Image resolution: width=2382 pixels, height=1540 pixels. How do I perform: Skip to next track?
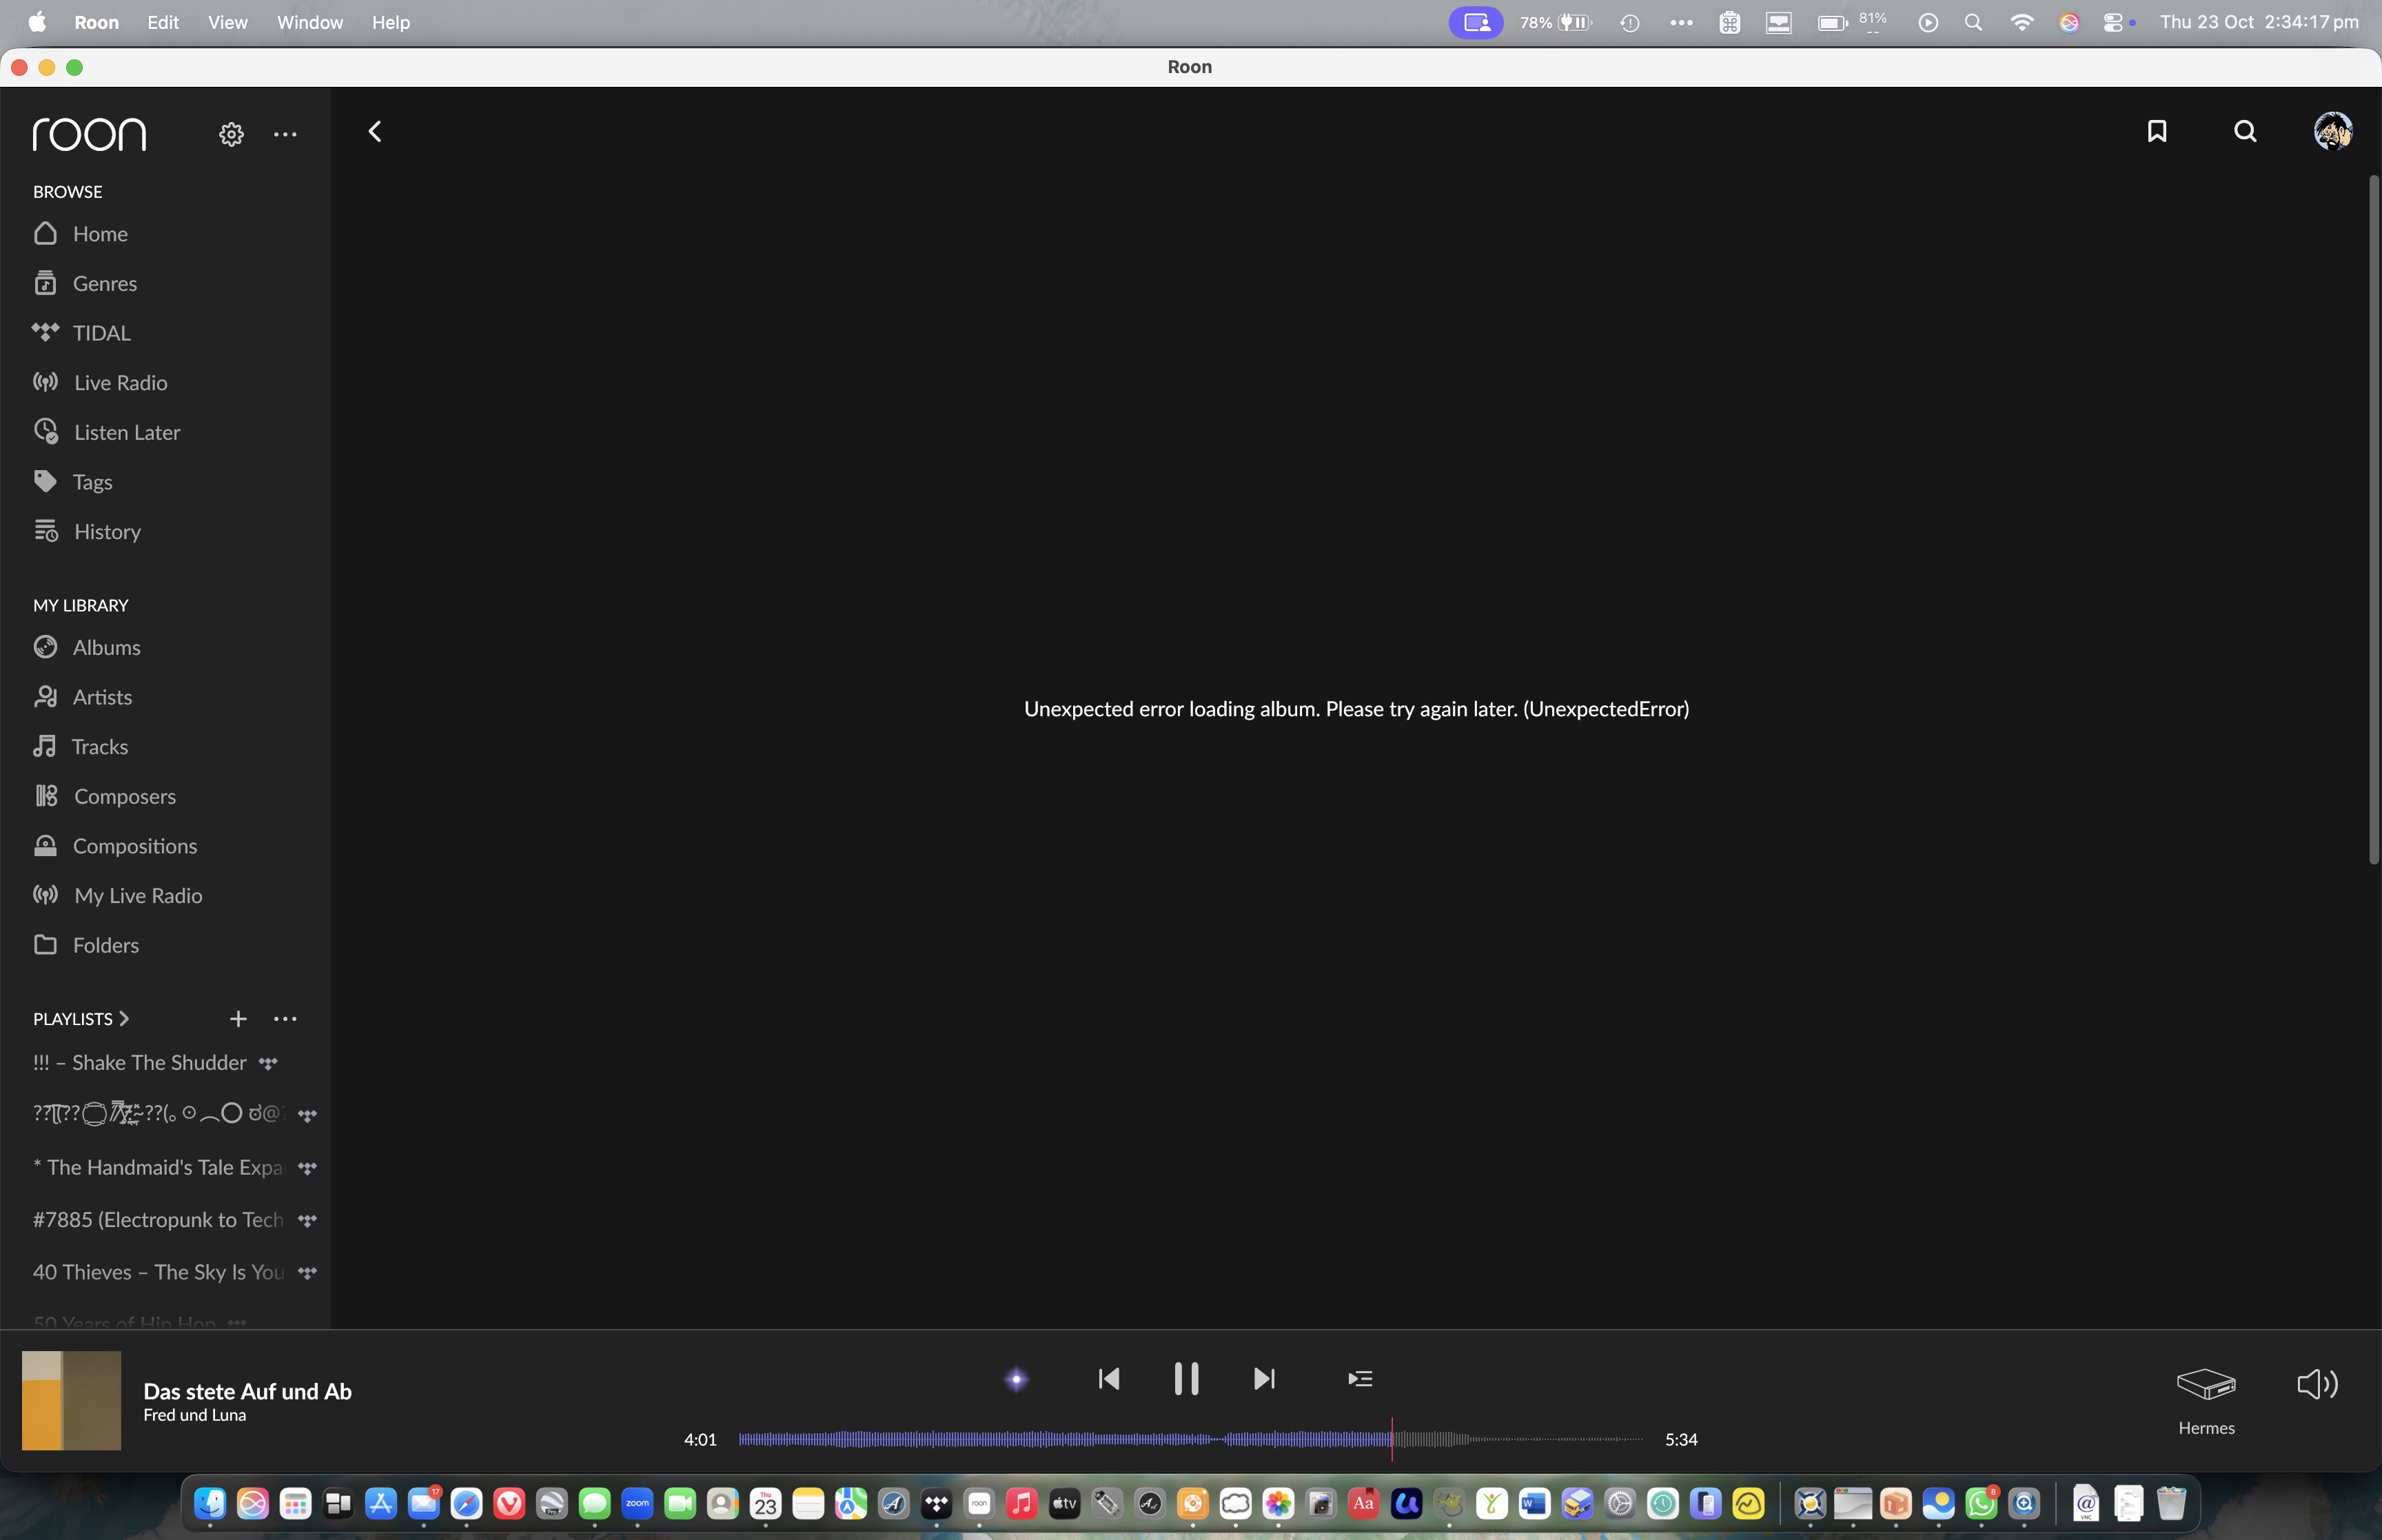click(1263, 1379)
